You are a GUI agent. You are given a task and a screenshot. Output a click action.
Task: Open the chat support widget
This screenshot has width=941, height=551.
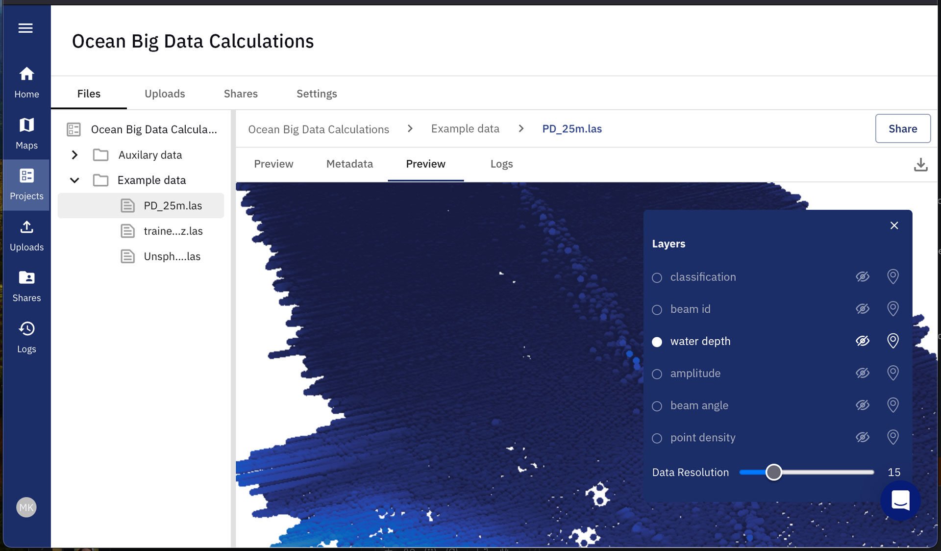[900, 501]
